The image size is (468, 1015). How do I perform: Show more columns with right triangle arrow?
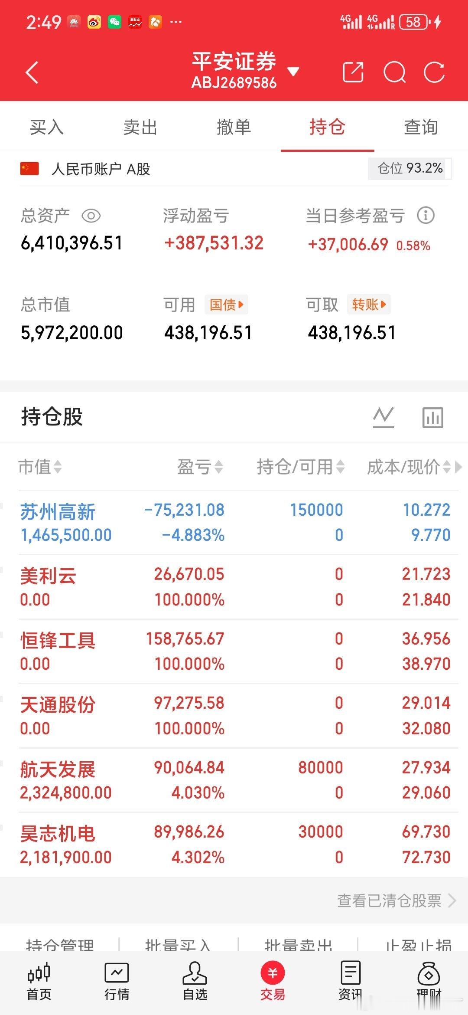(458, 467)
